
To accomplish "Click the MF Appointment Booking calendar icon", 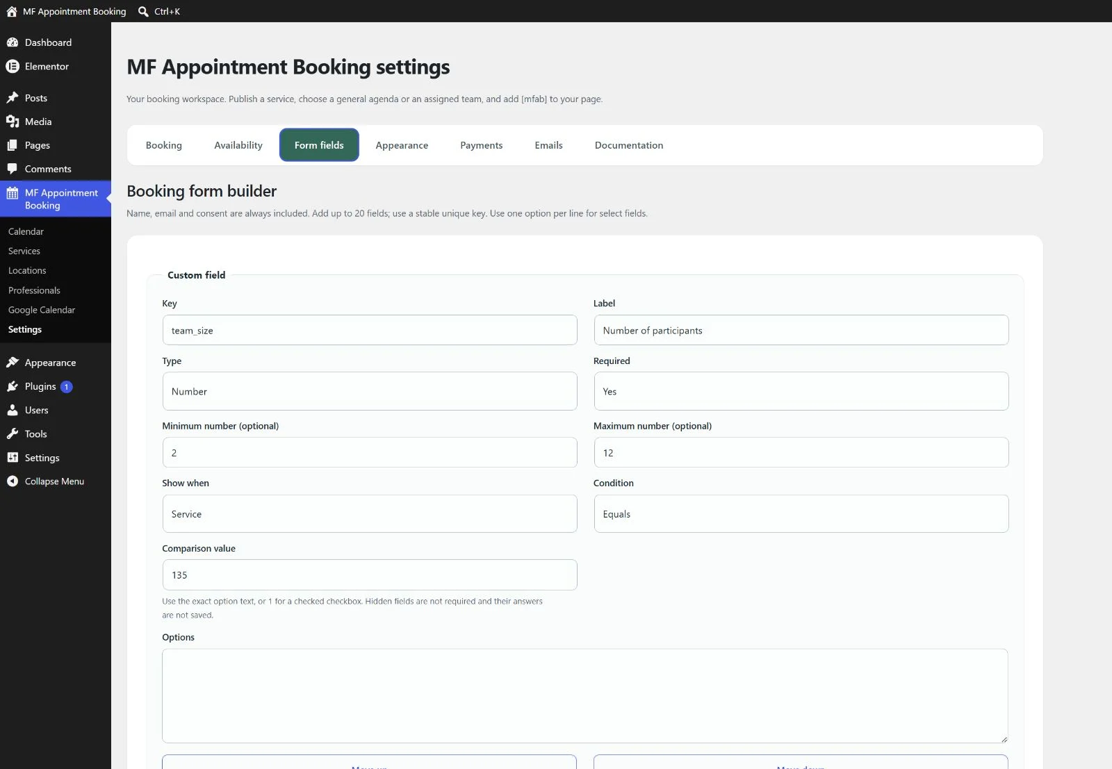I will pyautogui.click(x=13, y=193).
